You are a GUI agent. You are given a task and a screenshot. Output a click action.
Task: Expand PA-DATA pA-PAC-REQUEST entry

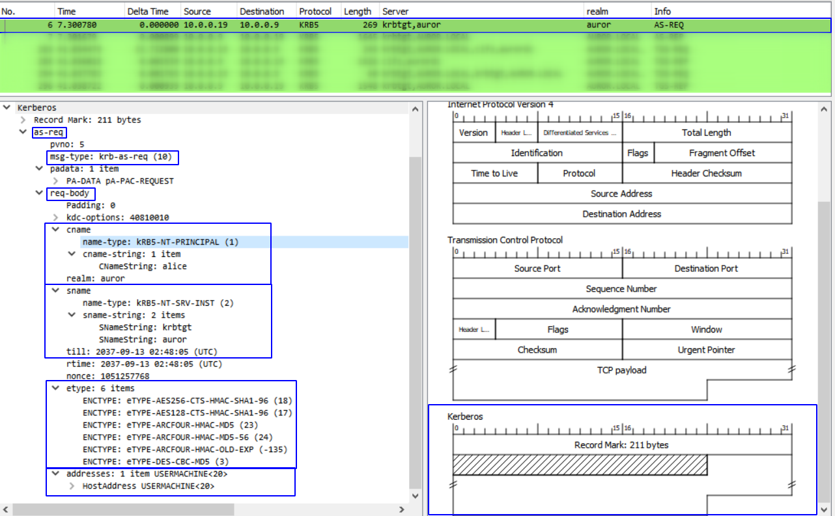[x=56, y=181]
